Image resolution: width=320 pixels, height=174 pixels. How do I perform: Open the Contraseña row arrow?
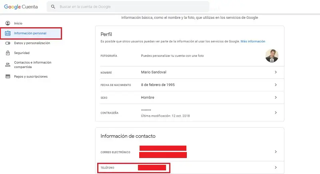pyautogui.click(x=276, y=113)
